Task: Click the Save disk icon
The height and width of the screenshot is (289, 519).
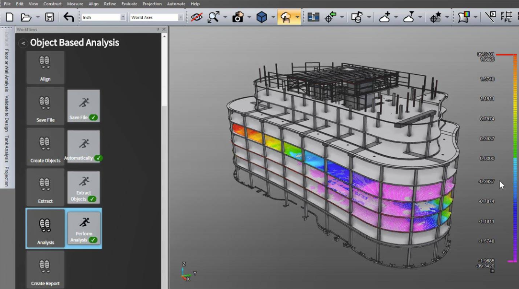Action: pos(49,17)
